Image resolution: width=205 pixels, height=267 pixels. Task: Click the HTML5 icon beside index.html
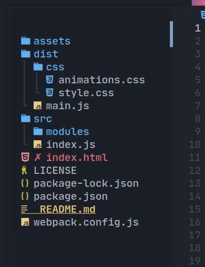pos(25,157)
